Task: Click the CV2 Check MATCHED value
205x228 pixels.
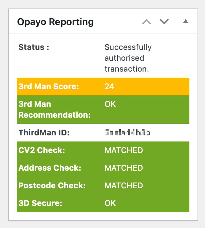Action: [x=124, y=150]
